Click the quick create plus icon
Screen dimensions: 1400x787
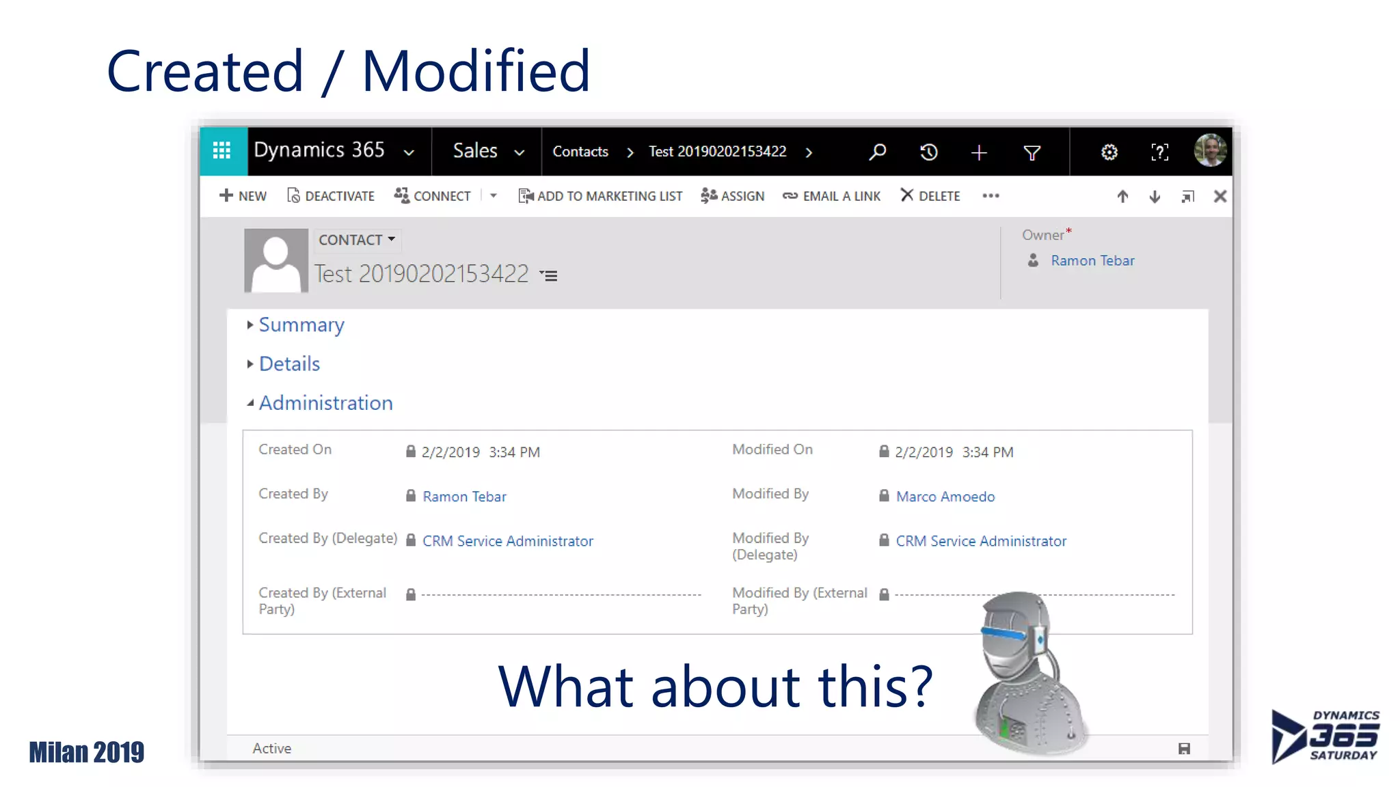(x=979, y=152)
